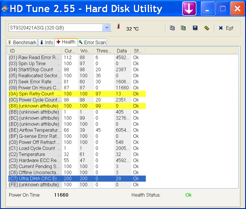
Task: Click the 32 °C temperature readout
Action: pos(133,29)
